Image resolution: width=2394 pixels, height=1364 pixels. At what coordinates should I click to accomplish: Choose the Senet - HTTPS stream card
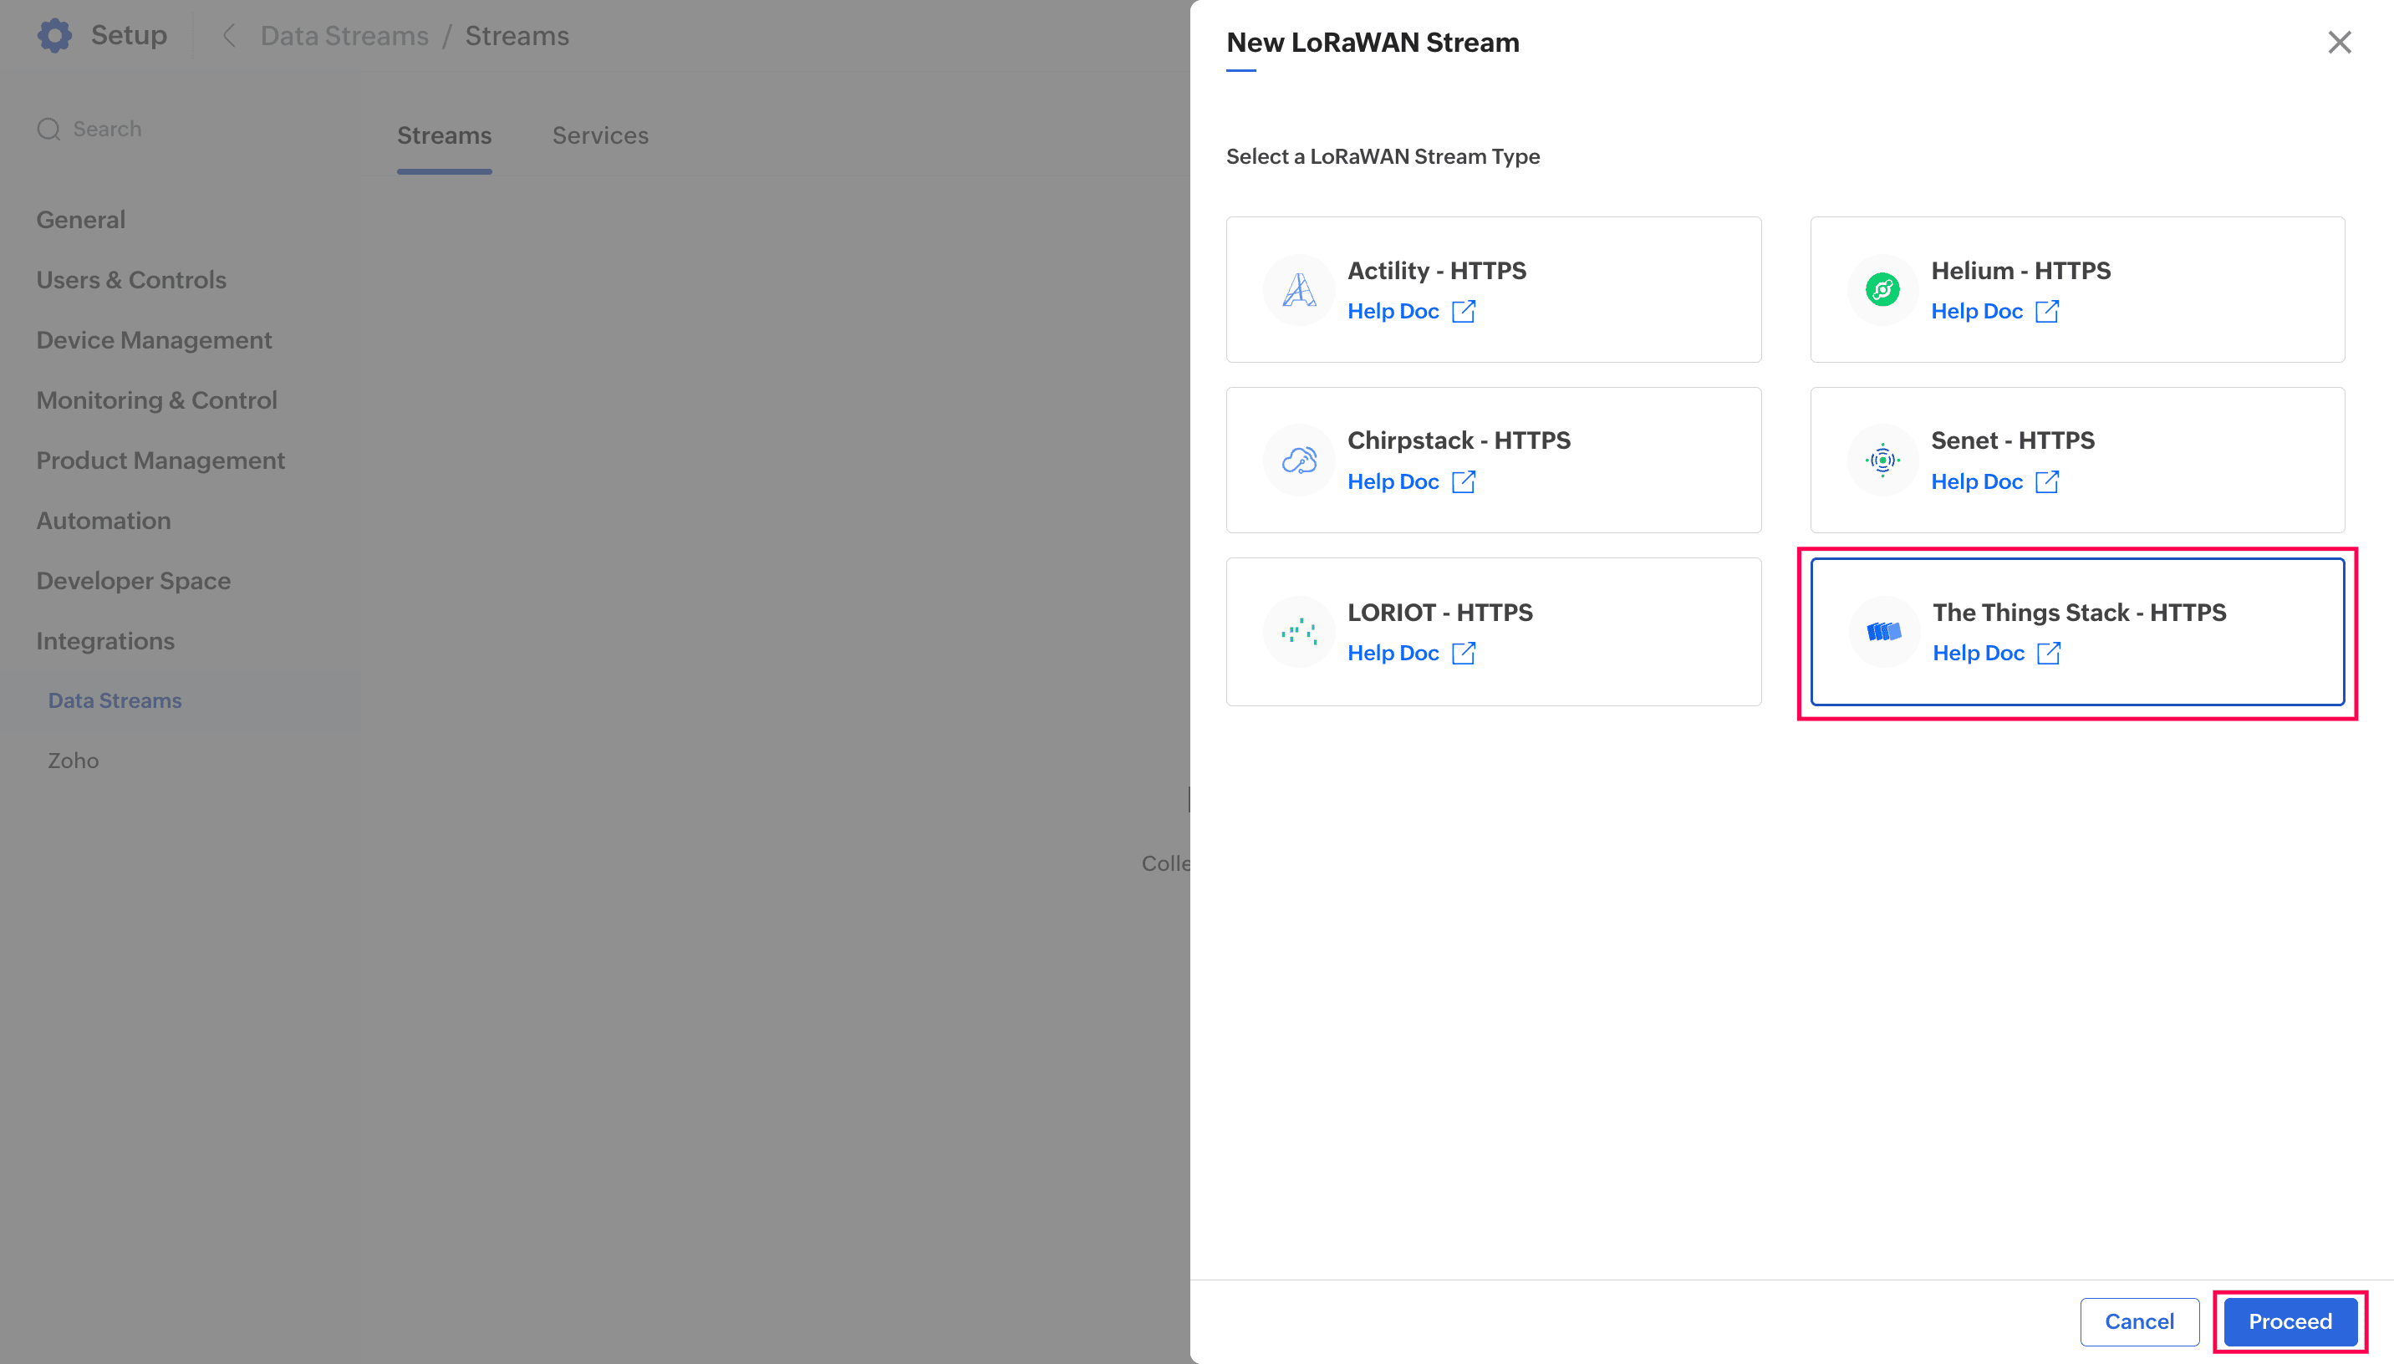[2076, 460]
